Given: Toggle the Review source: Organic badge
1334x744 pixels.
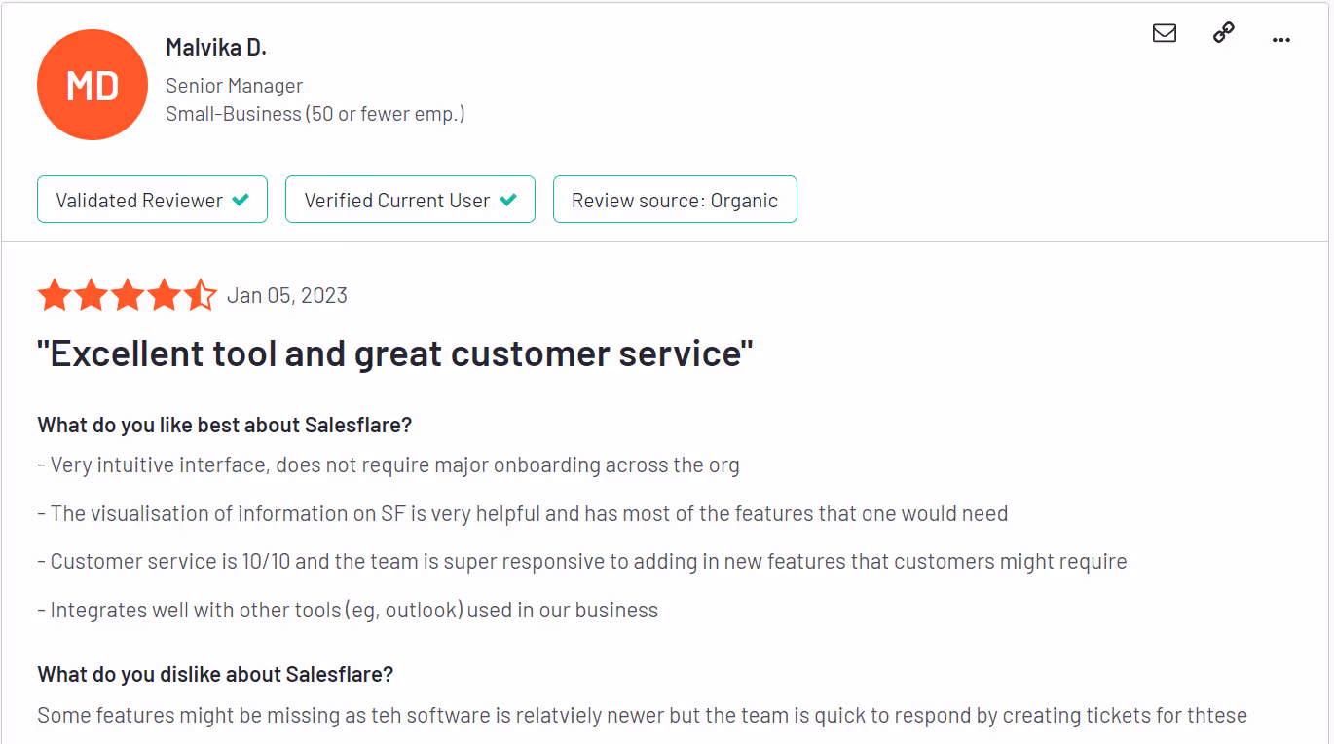Looking at the screenshot, I should pyautogui.click(x=675, y=199).
